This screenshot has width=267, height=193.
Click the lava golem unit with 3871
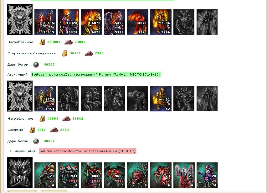coord(138,22)
